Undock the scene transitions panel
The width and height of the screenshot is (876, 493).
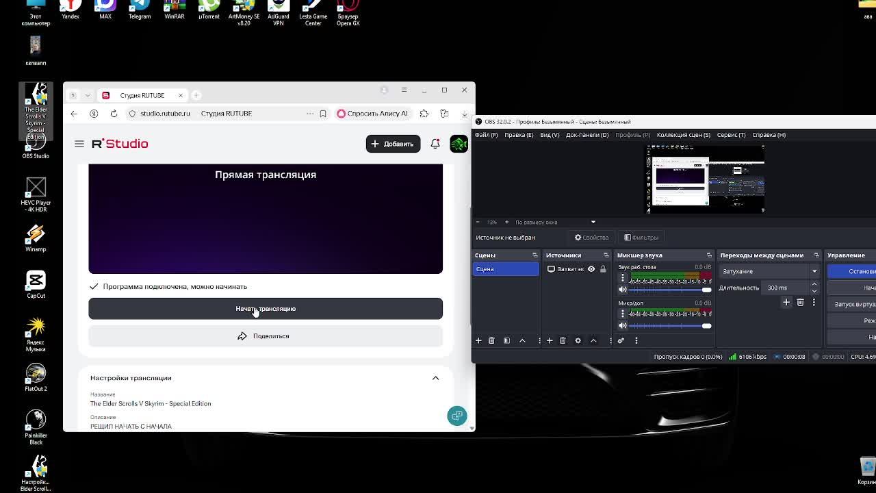(816, 255)
